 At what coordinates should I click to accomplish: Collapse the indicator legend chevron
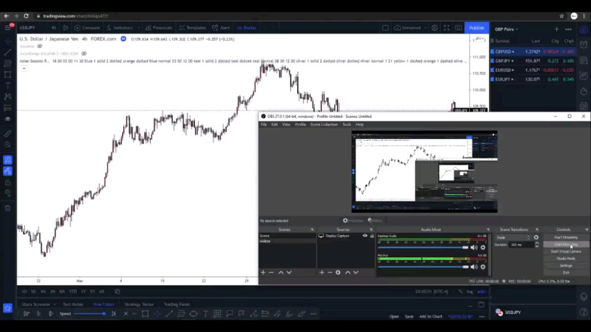click(x=24, y=69)
